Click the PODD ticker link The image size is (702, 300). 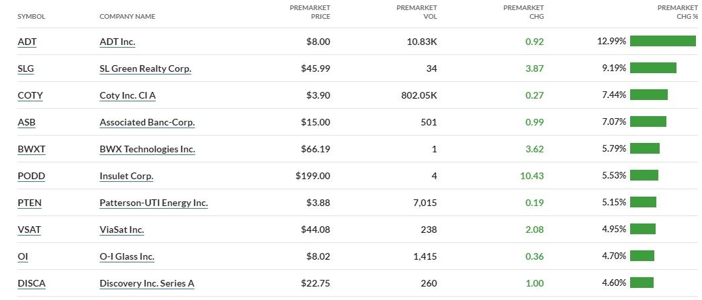pyautogui.click(x=31, y=176)
